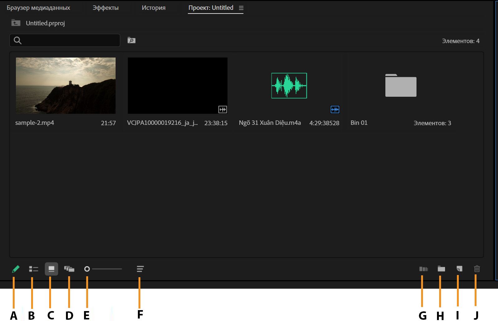Select the Проект: Untitled tab

pyautogui.click(x=211, y=8)
